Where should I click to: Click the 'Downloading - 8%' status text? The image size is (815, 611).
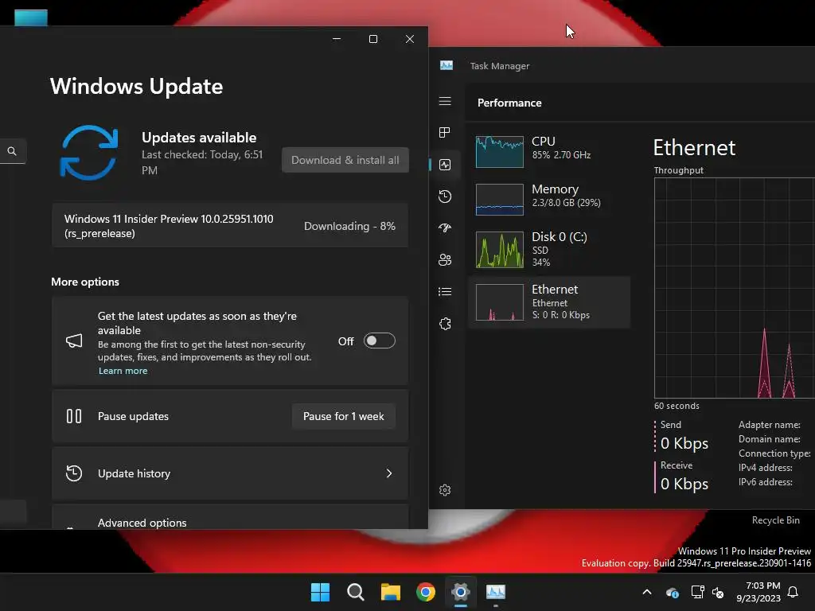pos(349,226)
